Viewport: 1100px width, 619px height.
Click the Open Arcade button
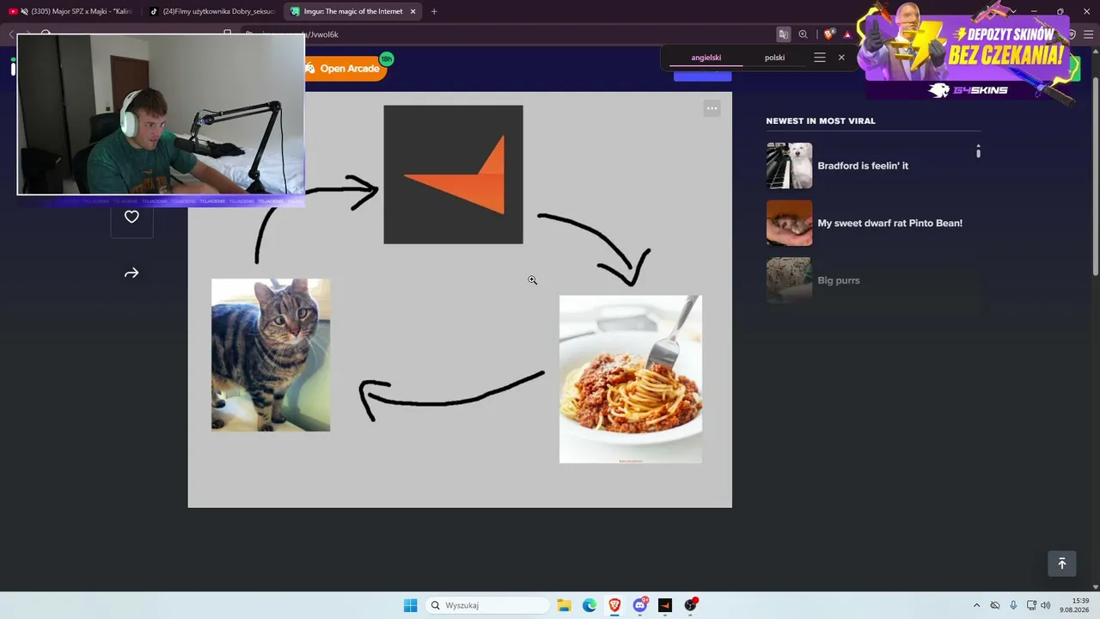345,69
